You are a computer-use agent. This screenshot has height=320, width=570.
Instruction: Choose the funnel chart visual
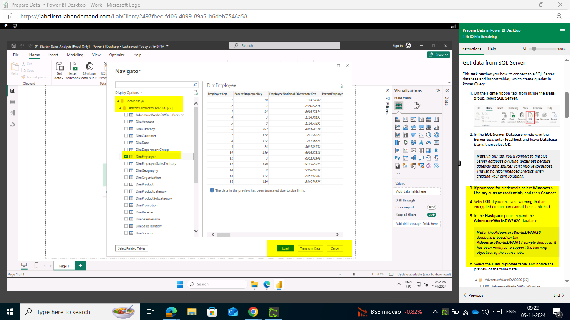[413, 135]
